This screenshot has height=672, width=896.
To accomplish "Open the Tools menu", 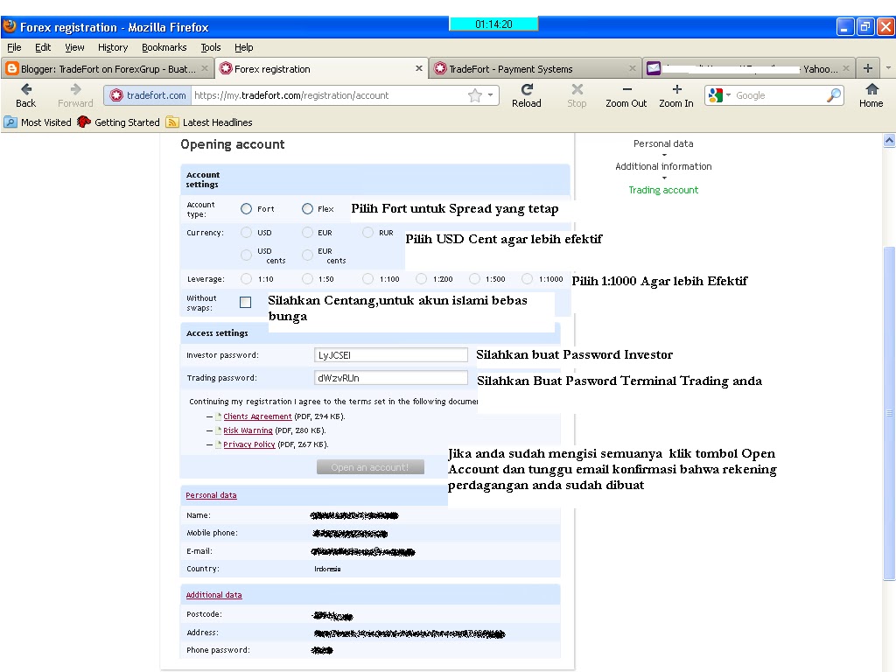I will (x=210, y=47).
